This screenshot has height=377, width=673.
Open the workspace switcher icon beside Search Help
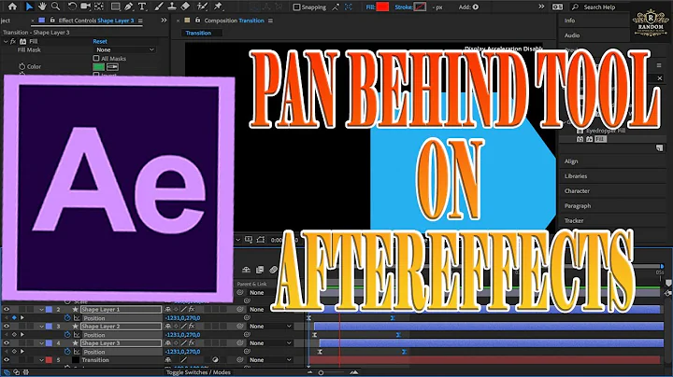tap(557, 7)
